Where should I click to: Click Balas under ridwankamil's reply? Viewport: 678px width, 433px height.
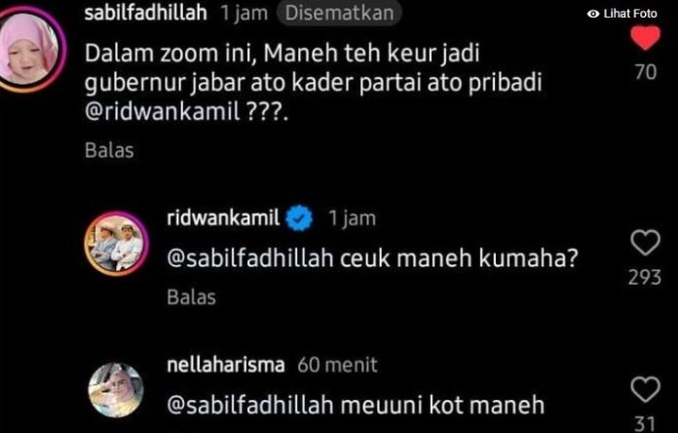coord(192,297)
